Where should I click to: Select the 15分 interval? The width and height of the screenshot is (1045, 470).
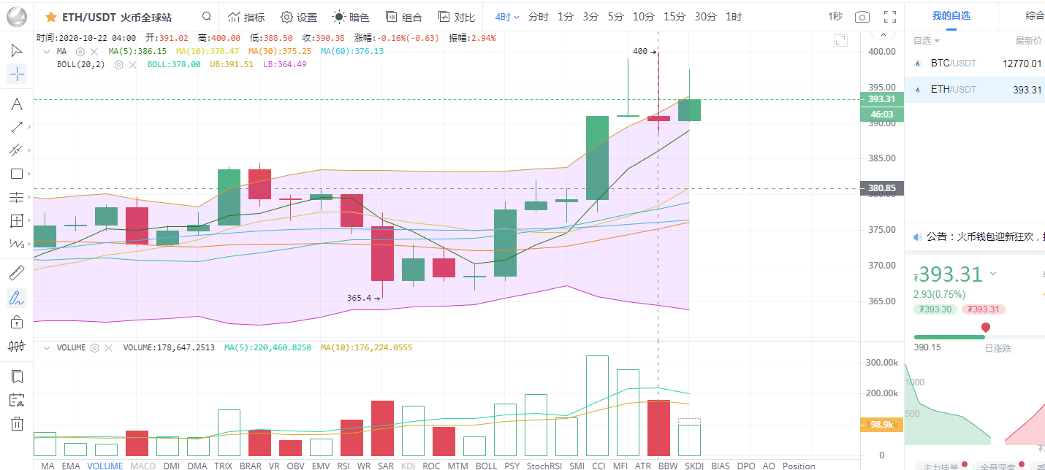tap(674, 17)
